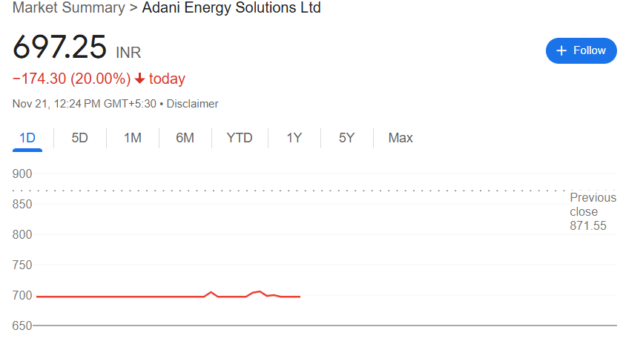Click the INR currency label
This screenshot has width=623, height=347.
(x=128, y=53)
